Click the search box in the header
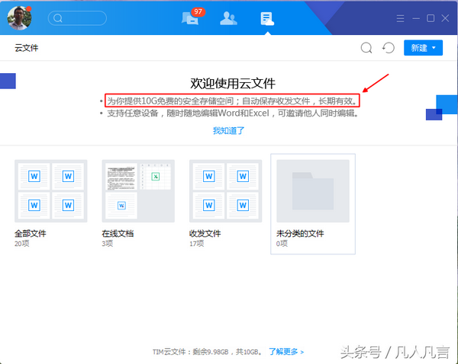458x364 pixels. pos(77,18)
